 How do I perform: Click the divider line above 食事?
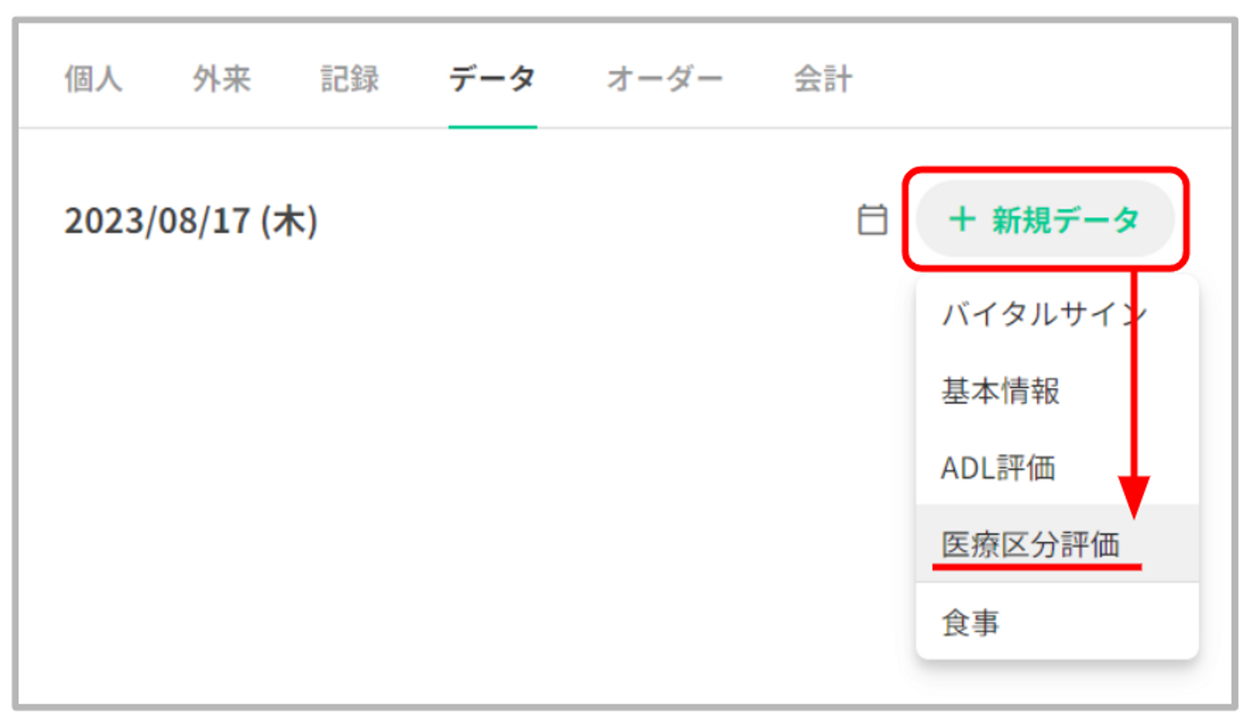click(1056, 583)
